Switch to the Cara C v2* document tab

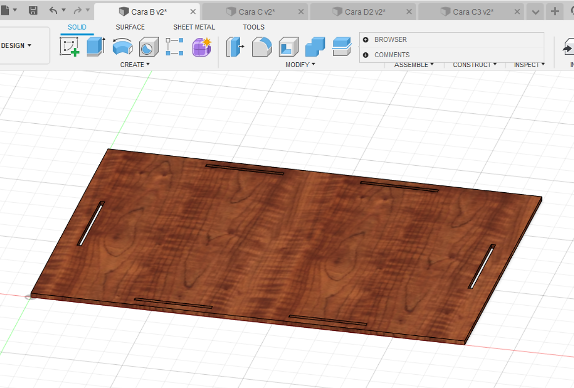point(255,12)
